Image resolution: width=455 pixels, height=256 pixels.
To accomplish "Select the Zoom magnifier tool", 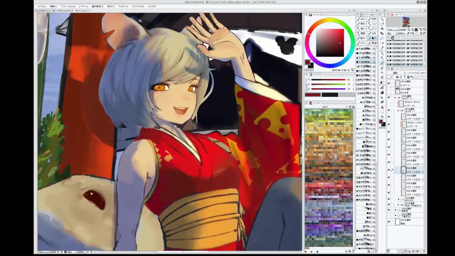I will point(382,19).
